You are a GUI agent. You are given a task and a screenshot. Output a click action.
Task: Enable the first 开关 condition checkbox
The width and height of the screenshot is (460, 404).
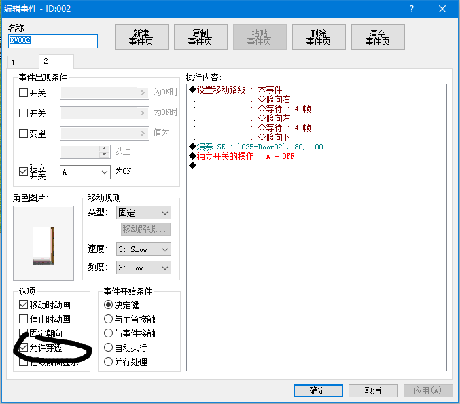[x=23, y=93]
